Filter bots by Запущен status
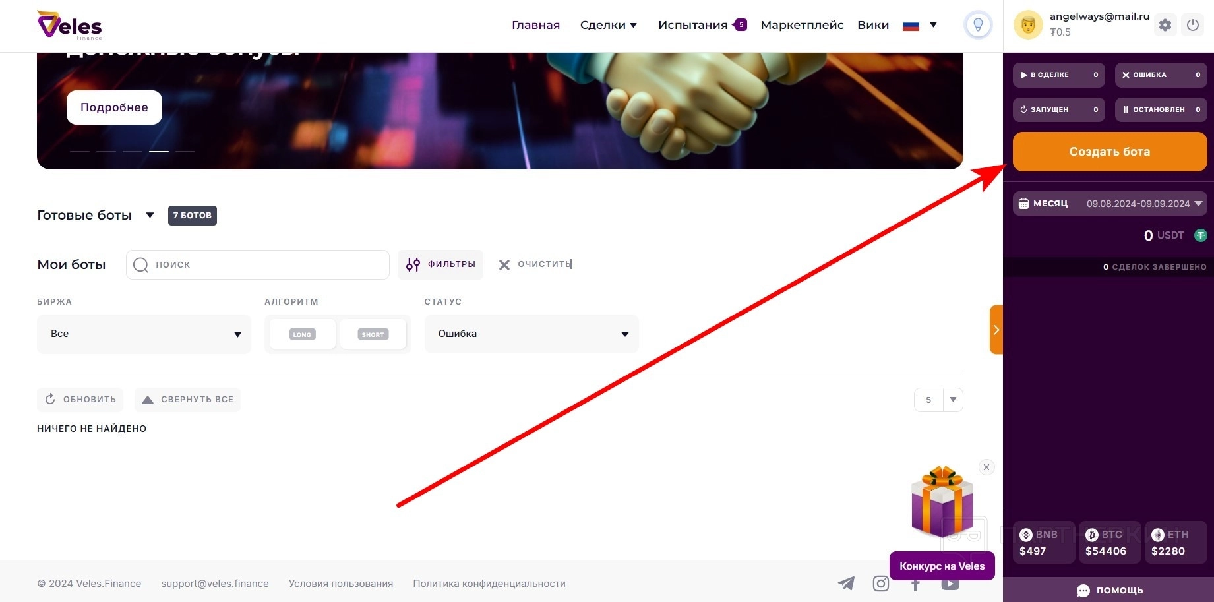This screenshot has height=602, width=1214. tap(1059, 109)
